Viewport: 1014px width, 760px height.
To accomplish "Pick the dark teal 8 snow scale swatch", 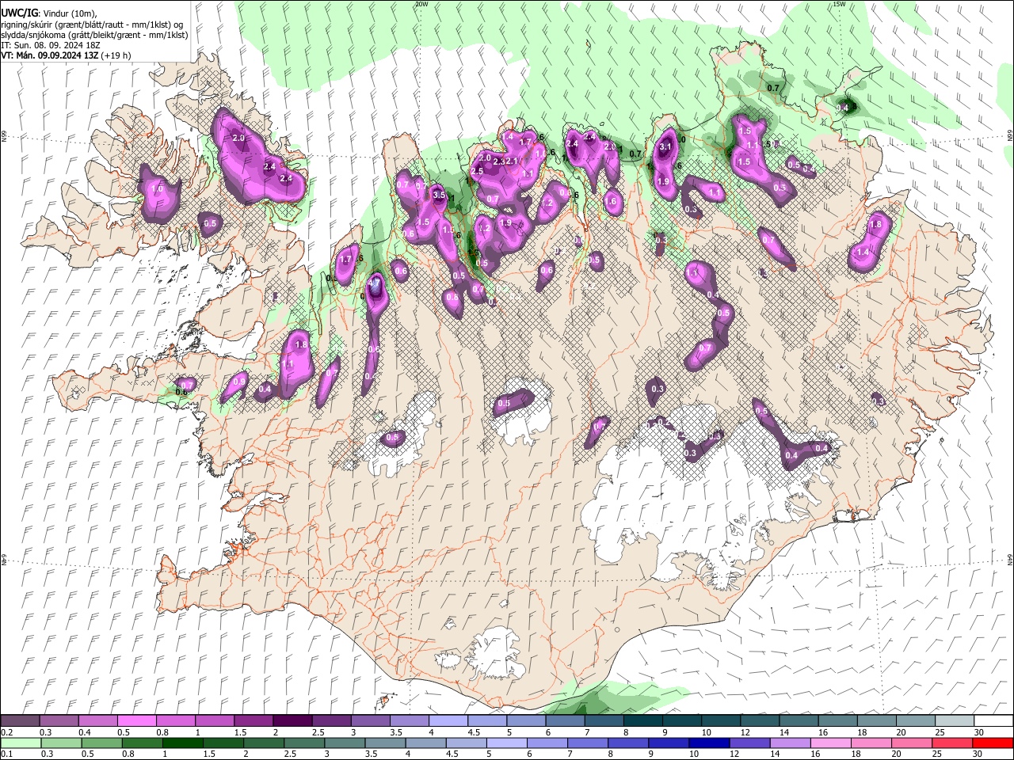I will tap(642, 721).
